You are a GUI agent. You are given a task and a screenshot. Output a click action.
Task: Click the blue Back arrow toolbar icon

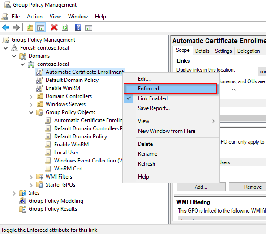(x=6, y=27)
